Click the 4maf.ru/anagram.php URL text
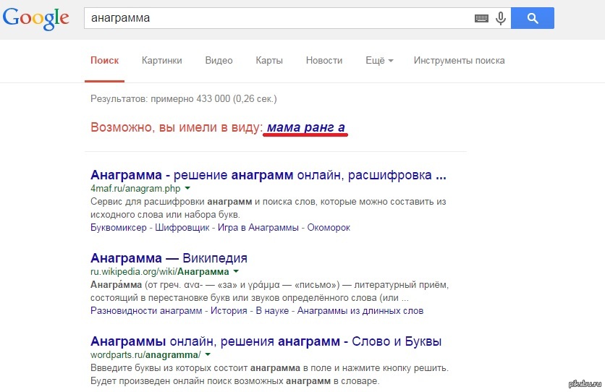 [x=135, y=189]
